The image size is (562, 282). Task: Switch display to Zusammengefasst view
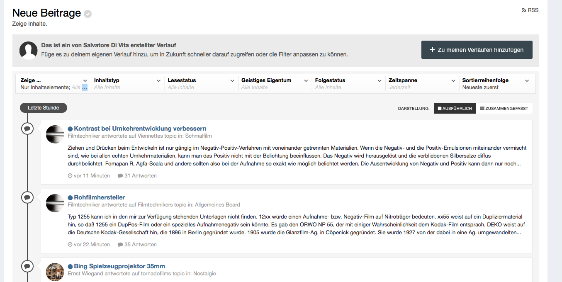pos(504,108)
